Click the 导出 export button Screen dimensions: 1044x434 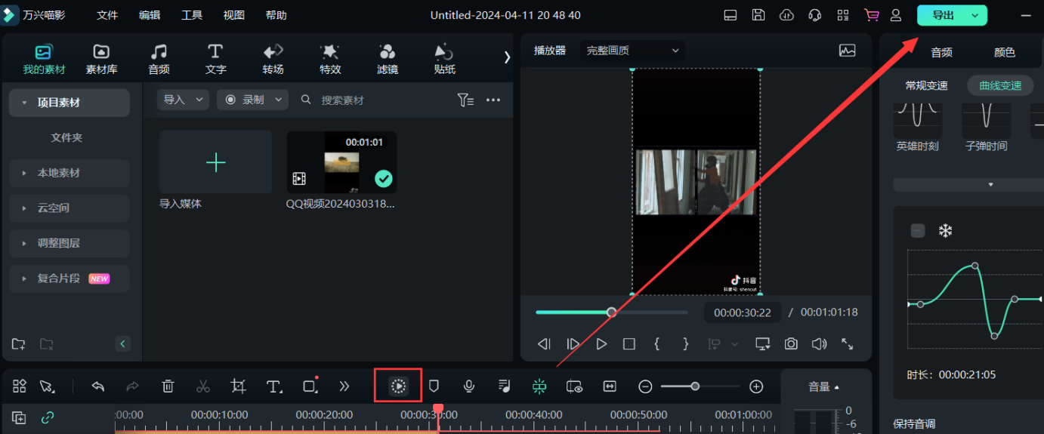coord(943,15)
